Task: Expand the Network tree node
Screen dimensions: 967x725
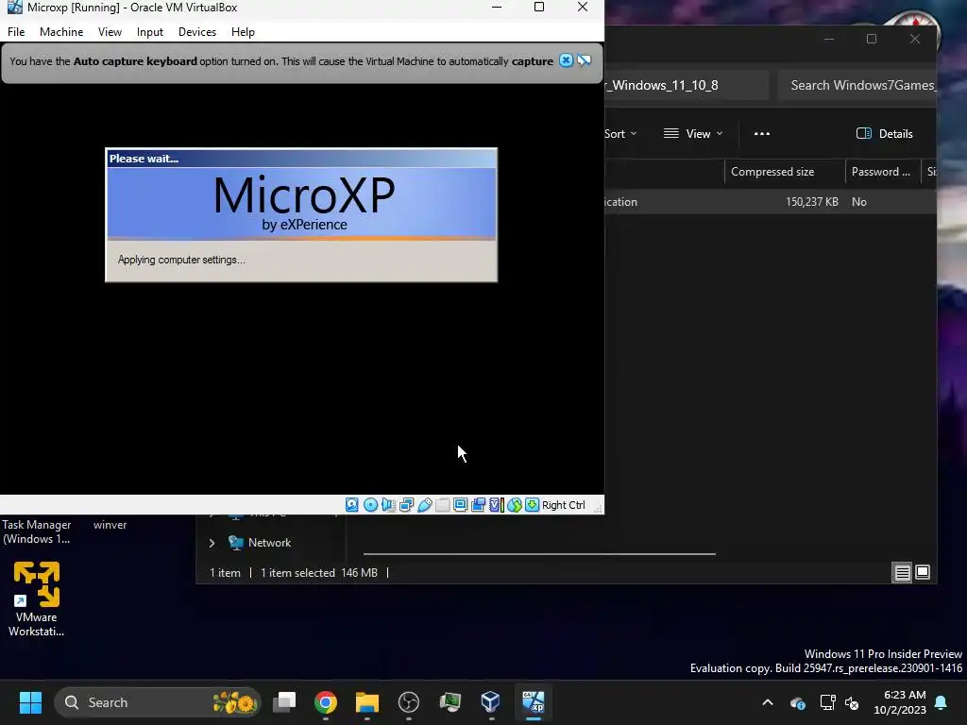Action: click(212, 543)
